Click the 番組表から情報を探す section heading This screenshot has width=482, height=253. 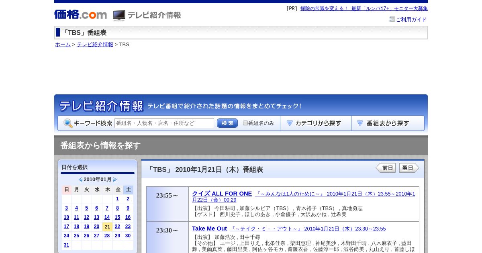[x=100, y=145]
